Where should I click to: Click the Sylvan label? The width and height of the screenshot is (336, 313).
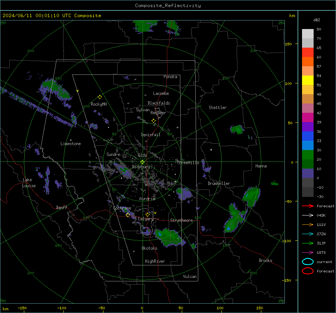click(143, 110)
